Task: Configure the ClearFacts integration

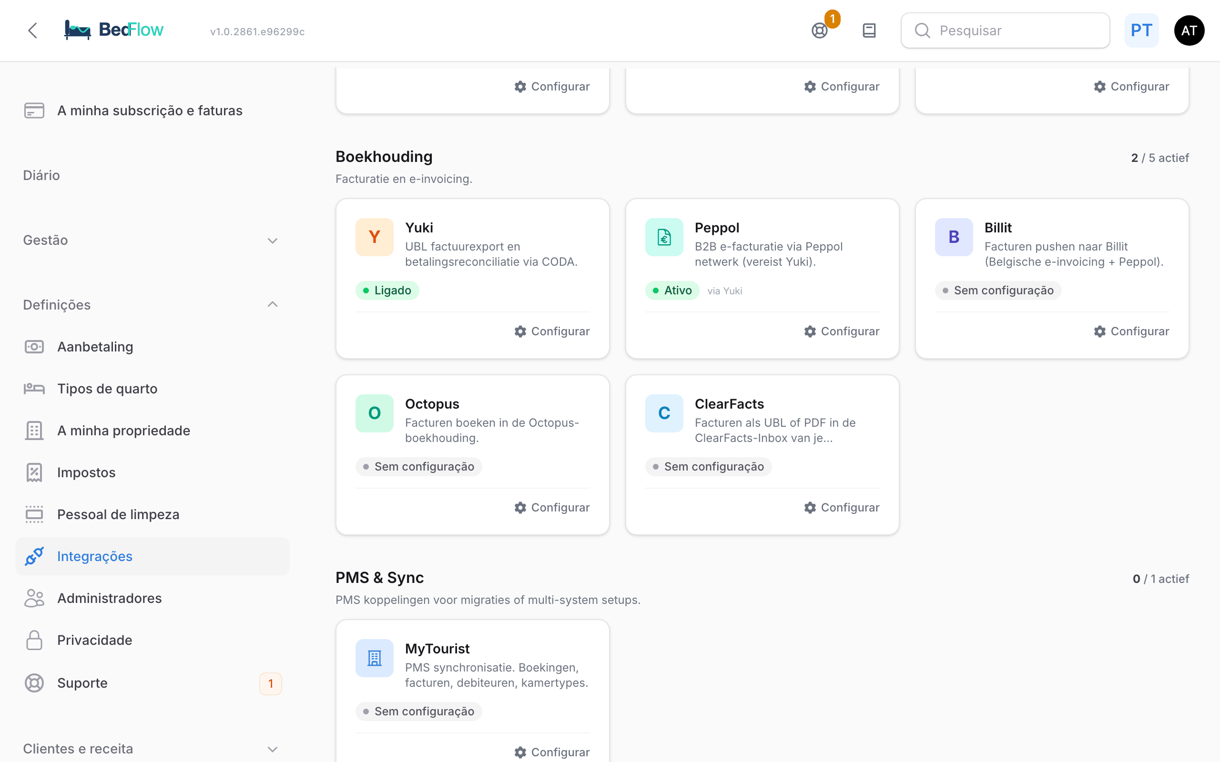Action: [x=842, y=508]
